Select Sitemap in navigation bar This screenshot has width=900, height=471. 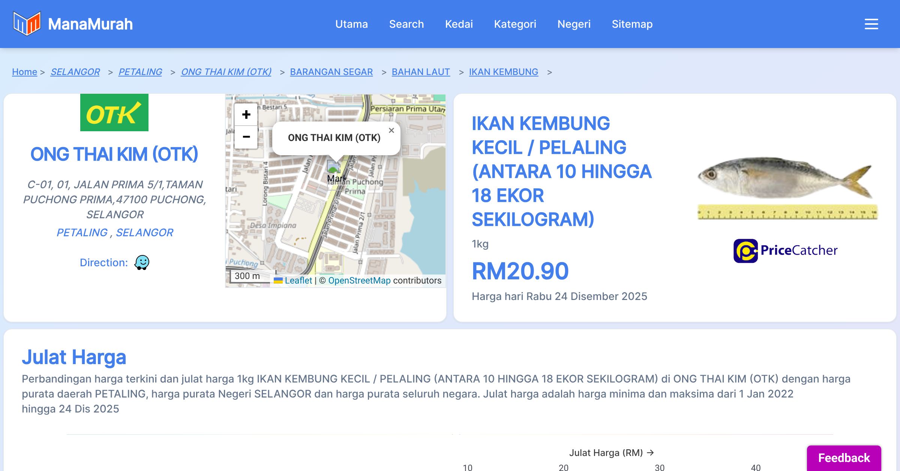tap(632, 24)
